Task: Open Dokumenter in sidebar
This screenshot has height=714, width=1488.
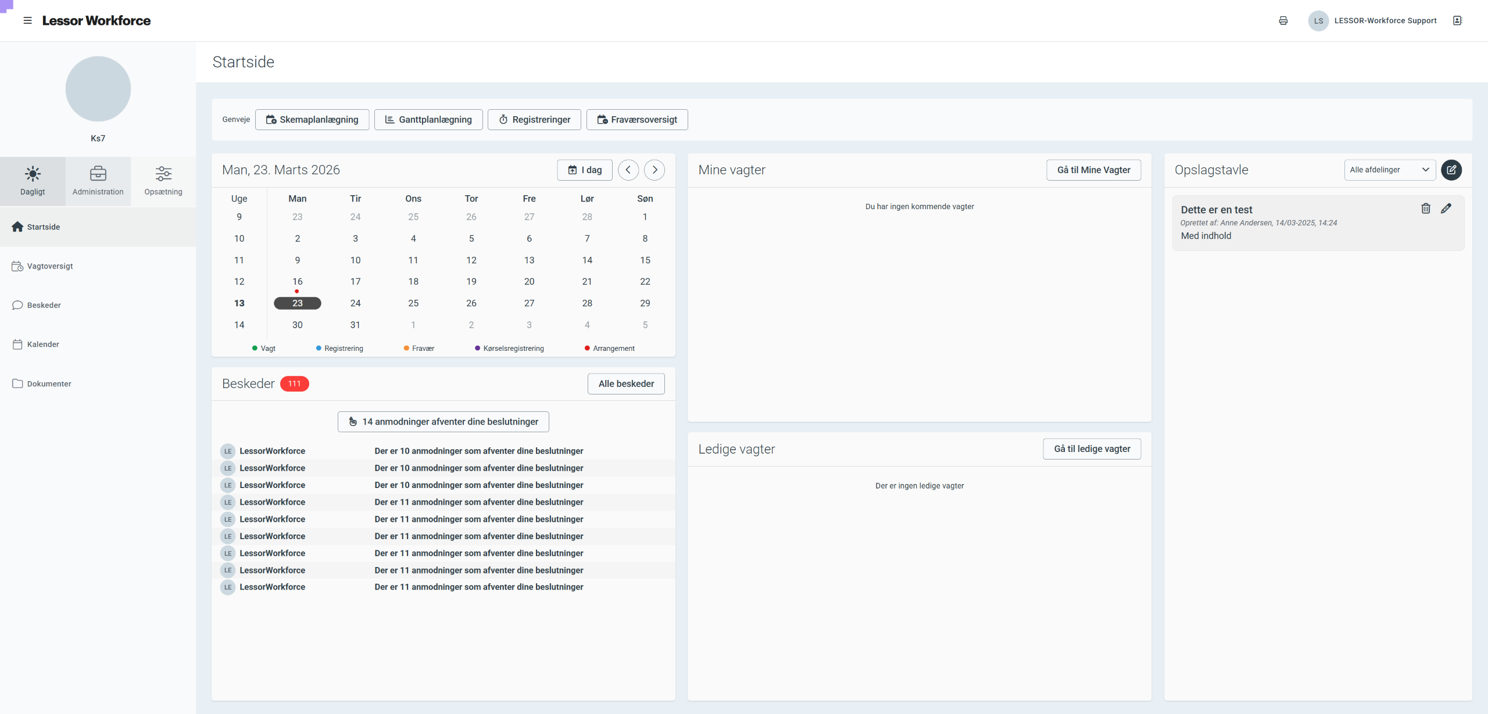Action: pos(49,383)
